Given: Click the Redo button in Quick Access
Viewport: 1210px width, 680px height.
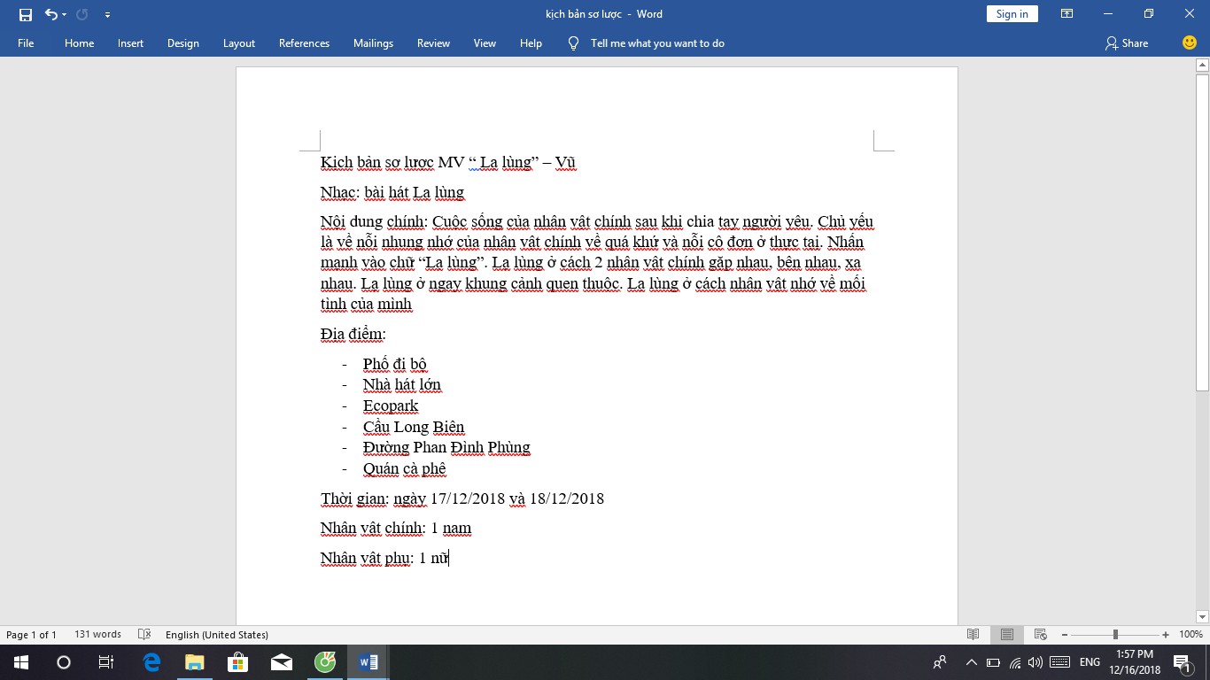Looking at the screenshot, I should point(82,14).
